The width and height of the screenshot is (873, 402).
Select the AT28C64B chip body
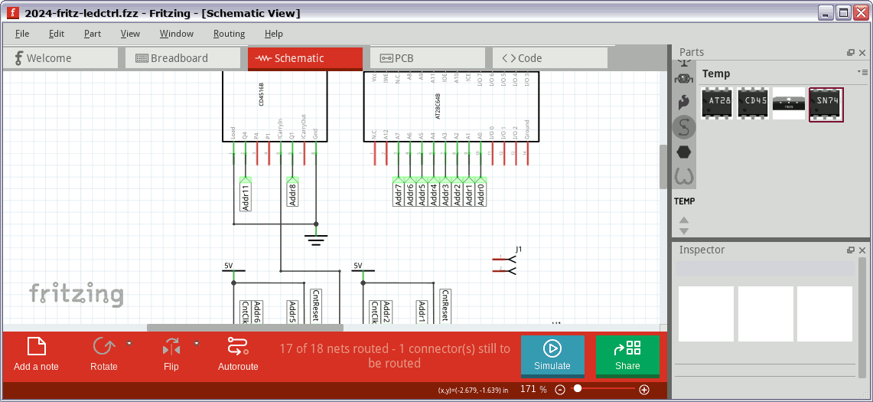451,107
